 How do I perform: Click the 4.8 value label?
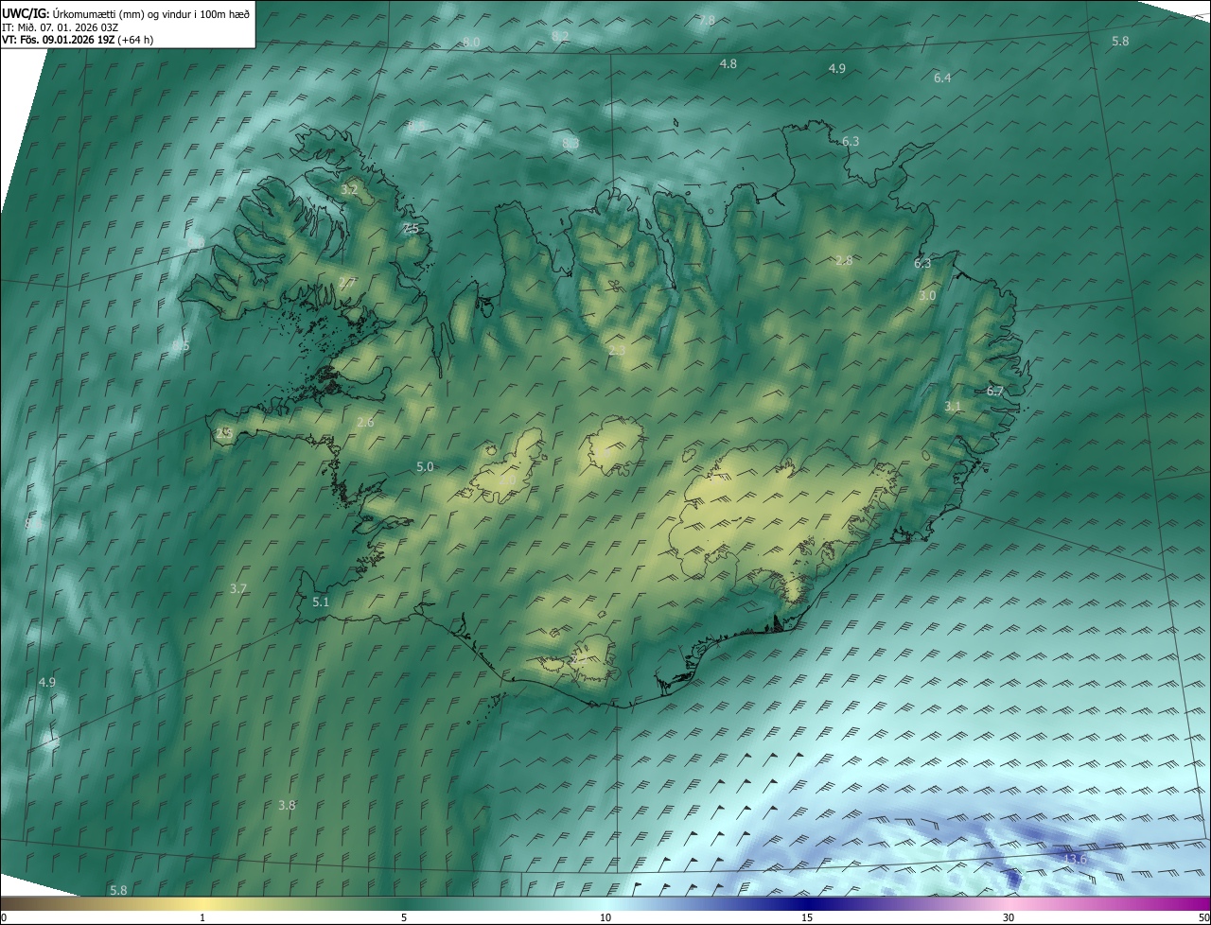click(728, 64)
